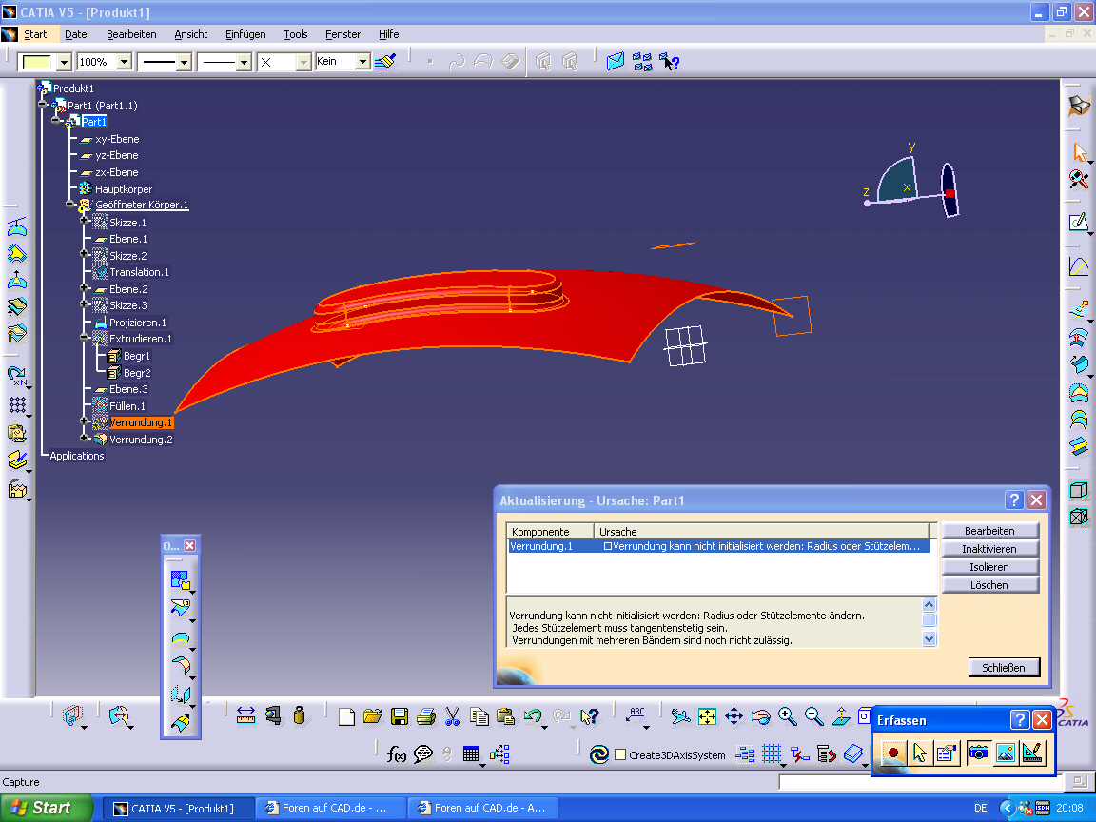Select xy-Ebene in the tree

[x=117, y=139]
